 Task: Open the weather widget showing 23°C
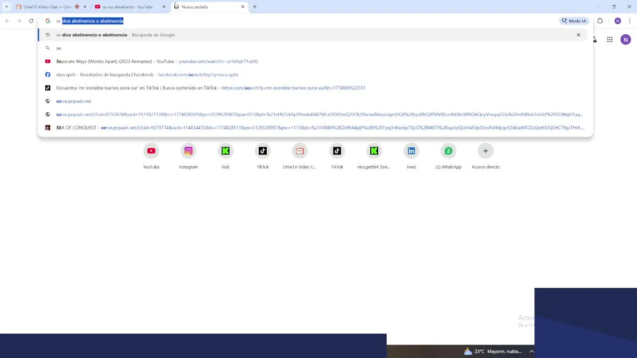click(492, 352)
